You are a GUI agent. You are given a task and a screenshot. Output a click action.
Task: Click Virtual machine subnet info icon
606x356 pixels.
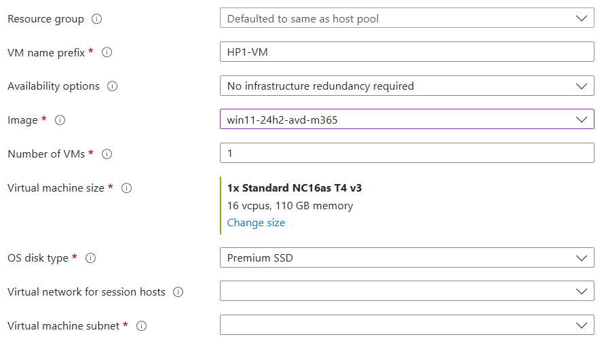click(x=142, y=326)
